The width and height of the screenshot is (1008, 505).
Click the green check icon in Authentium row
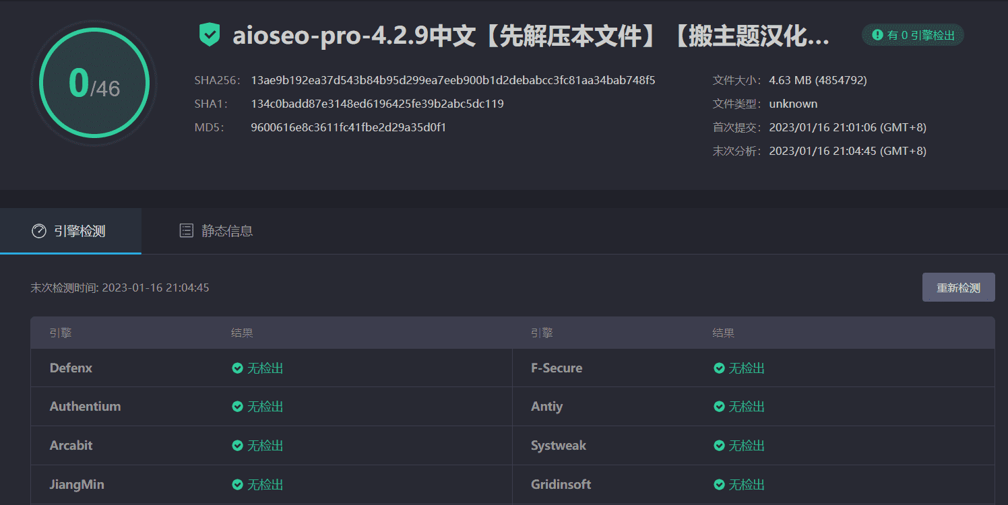pyautogui.click(x=237, y=407)
